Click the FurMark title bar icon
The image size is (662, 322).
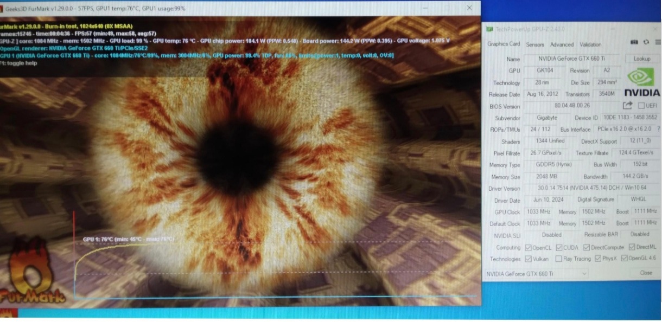pos(2,8)
